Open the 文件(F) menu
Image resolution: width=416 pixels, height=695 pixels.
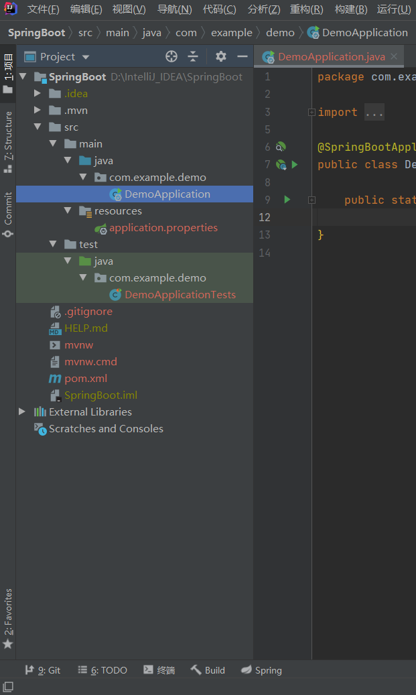pyautogui.click(x=43, y=9)
